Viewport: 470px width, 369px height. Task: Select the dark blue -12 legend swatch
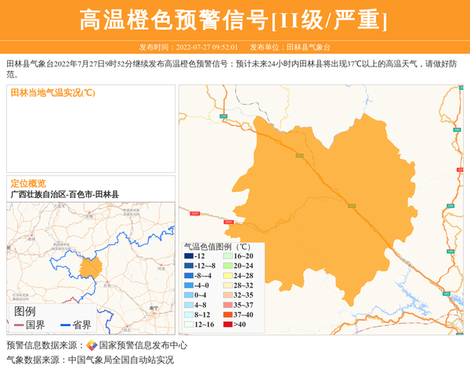[x=189, y=256]
